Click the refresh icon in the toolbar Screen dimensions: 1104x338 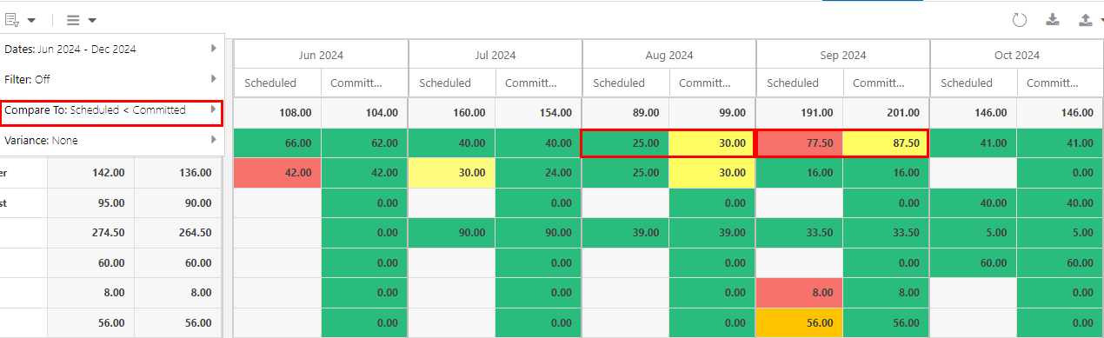pyautogui.click(x=1020, y=19)
